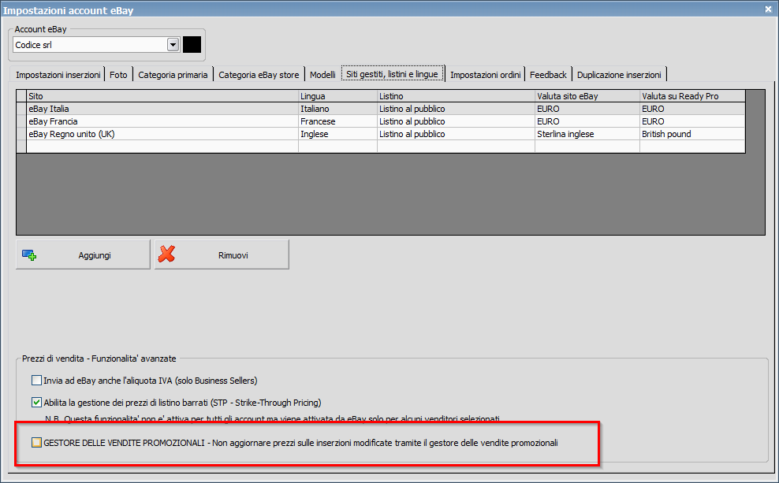Image resolution: width=779 pixels, height=483 pixels.
Task: Click Listino al pubblico in eBay Francia row
Action: [x=456, y=121]
